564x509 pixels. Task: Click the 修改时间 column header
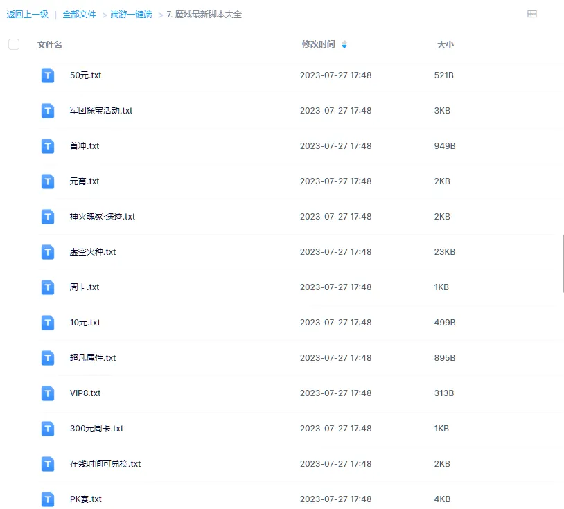point(318,44)
